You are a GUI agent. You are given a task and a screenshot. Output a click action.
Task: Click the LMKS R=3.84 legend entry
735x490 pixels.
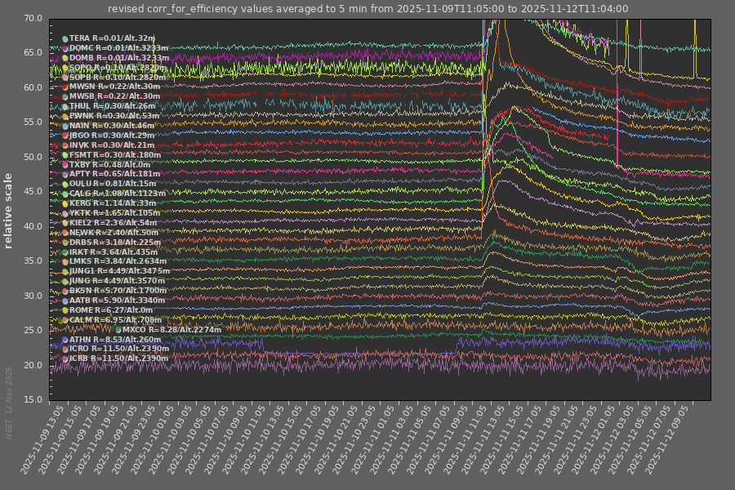pos(118,261)
